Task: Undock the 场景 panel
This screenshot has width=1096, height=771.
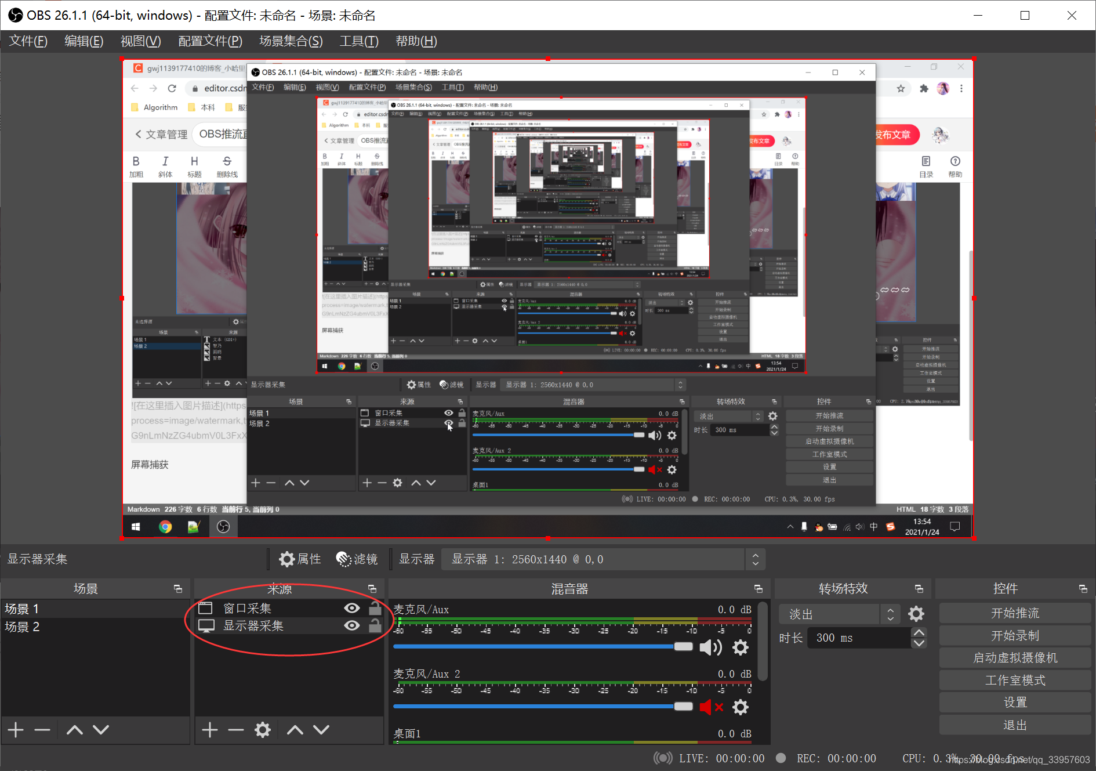Action: tap(178, 589)
